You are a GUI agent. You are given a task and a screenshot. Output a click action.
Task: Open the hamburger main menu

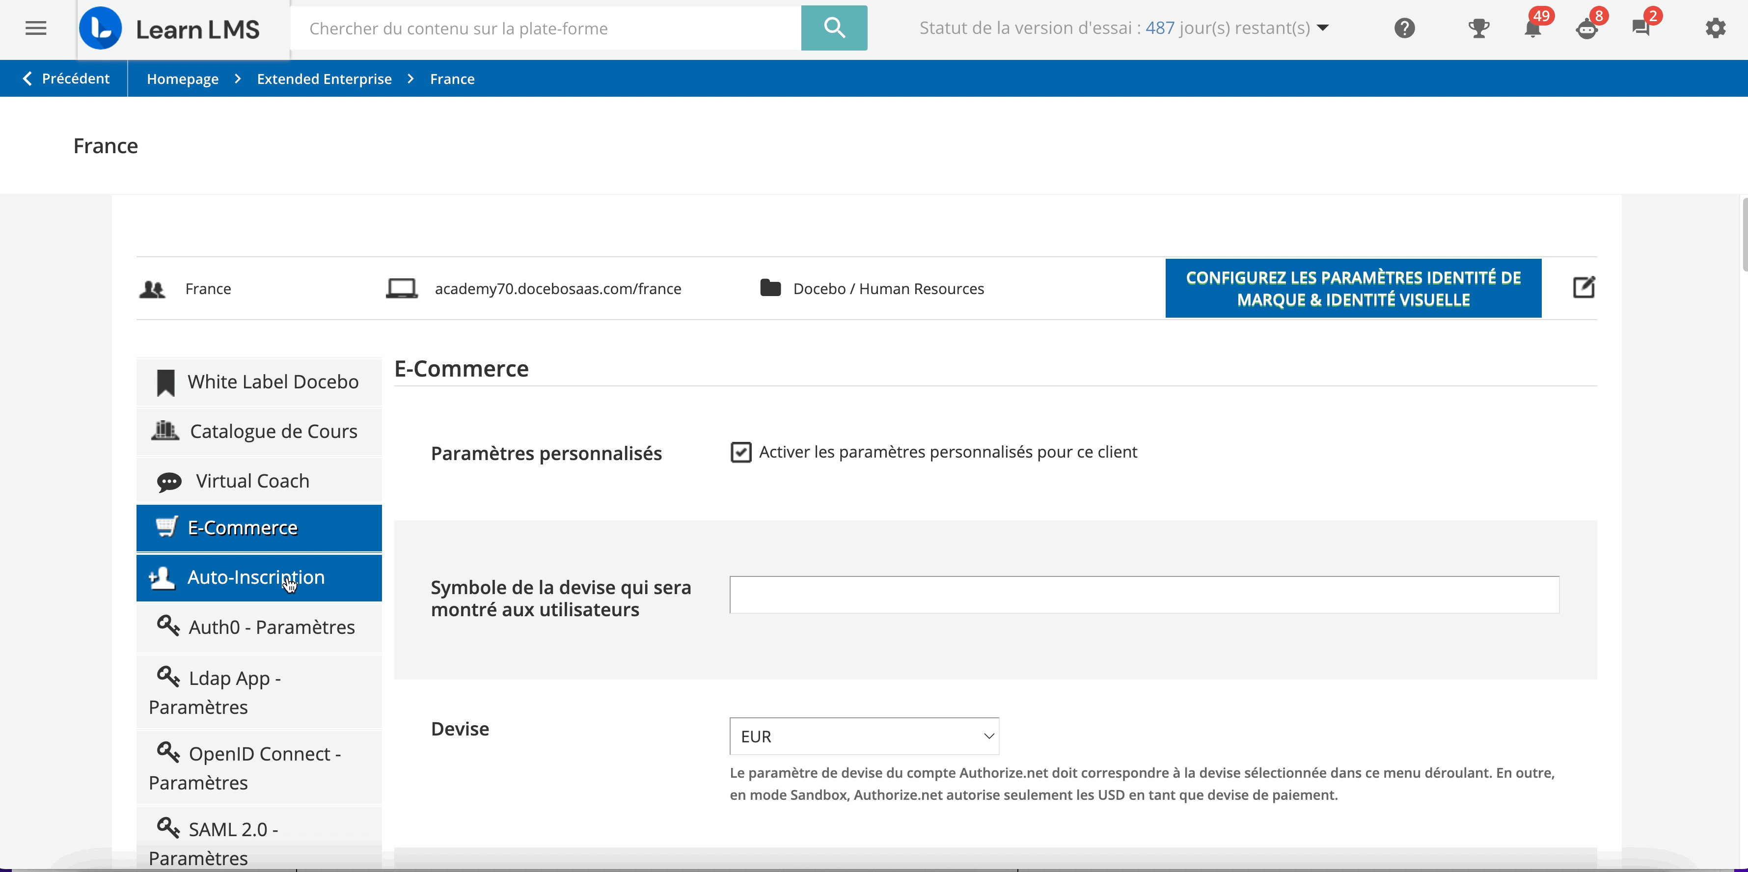36,28
